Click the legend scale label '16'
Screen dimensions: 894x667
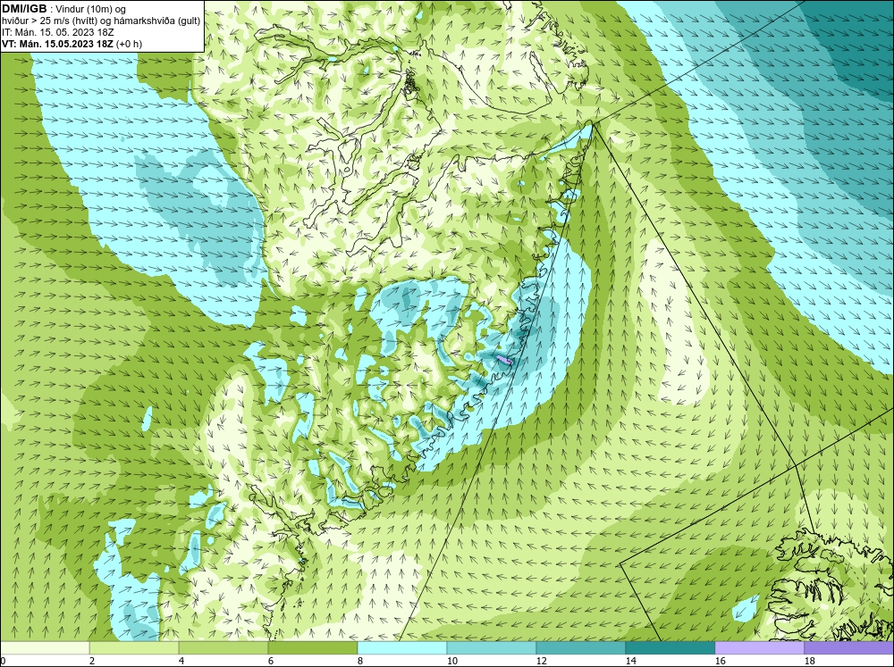click(720, 661)
